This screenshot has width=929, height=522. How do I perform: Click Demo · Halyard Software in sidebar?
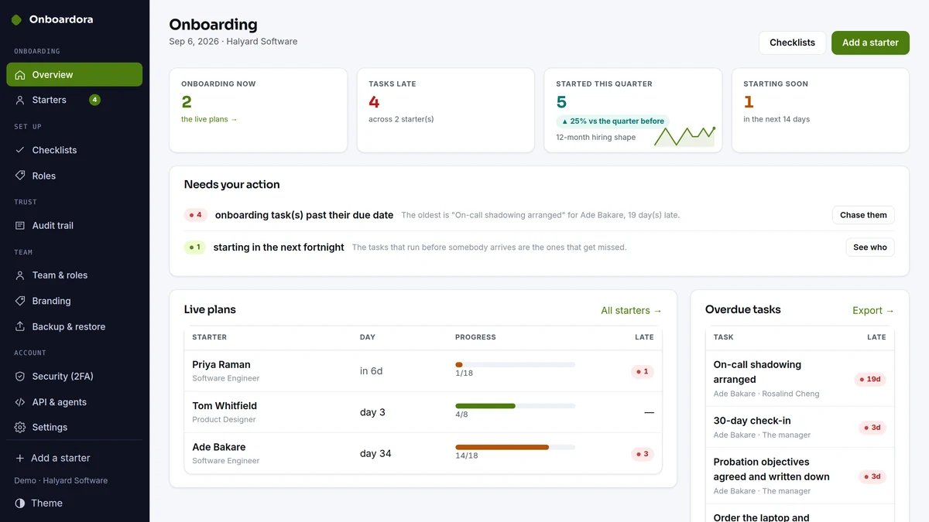point(61,480)
